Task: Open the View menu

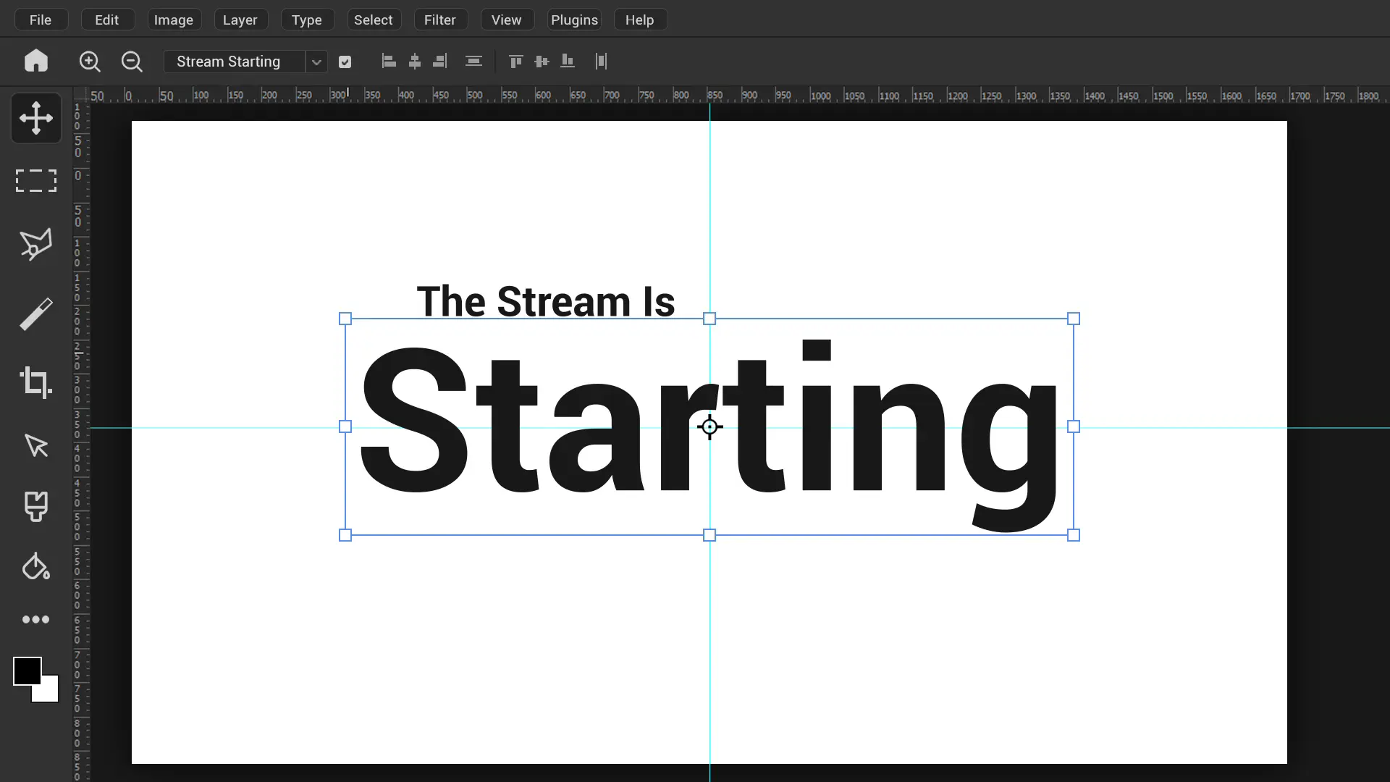Action: (x=507, y=20)
